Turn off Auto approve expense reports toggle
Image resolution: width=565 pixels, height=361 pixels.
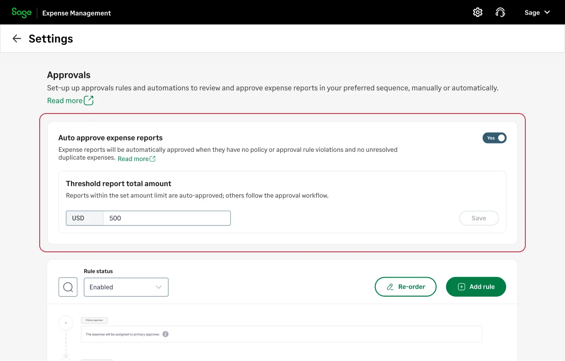point(494,138)
